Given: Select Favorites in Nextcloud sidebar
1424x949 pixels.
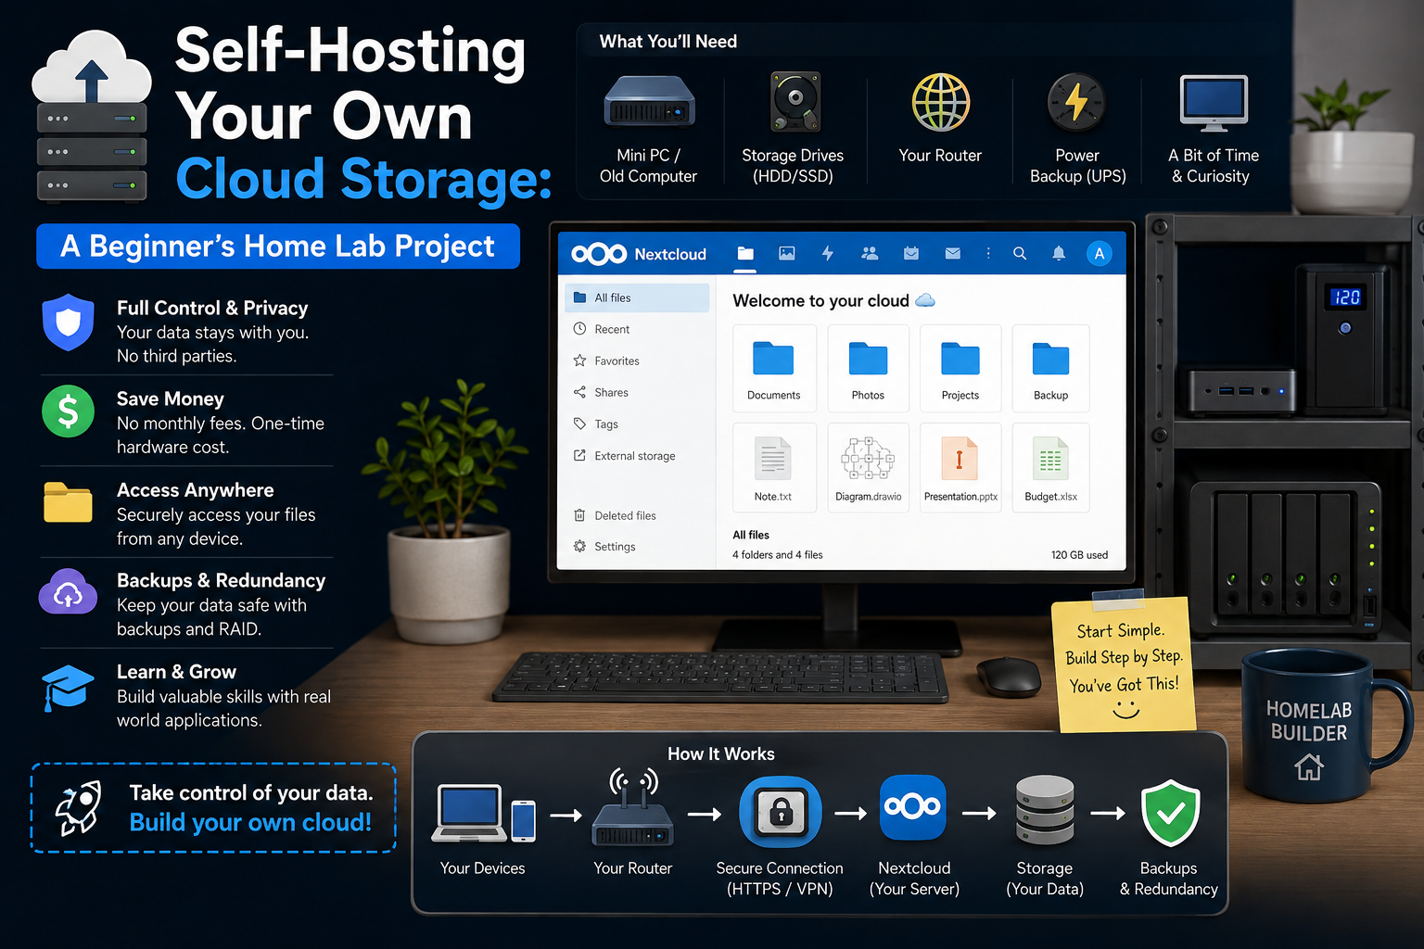Looking at the screenshot, I should [x=637, y=361].
